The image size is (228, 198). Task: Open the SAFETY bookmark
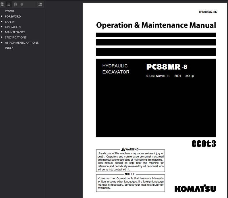pyautogui.click(x=10, y=22)
